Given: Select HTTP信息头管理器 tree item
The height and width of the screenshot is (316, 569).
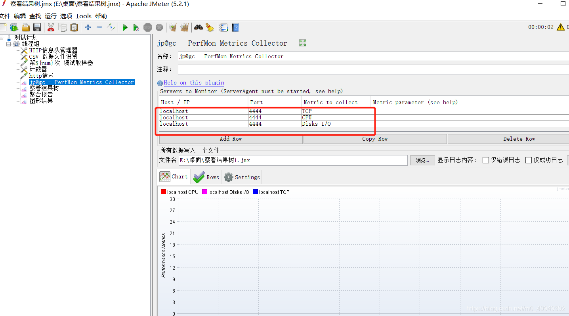Looking at the screenshot, I should tap(53, 50).
